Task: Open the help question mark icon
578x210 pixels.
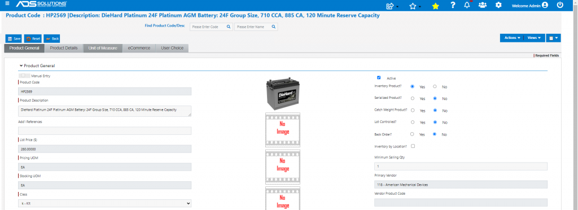Action: [453, 5]
